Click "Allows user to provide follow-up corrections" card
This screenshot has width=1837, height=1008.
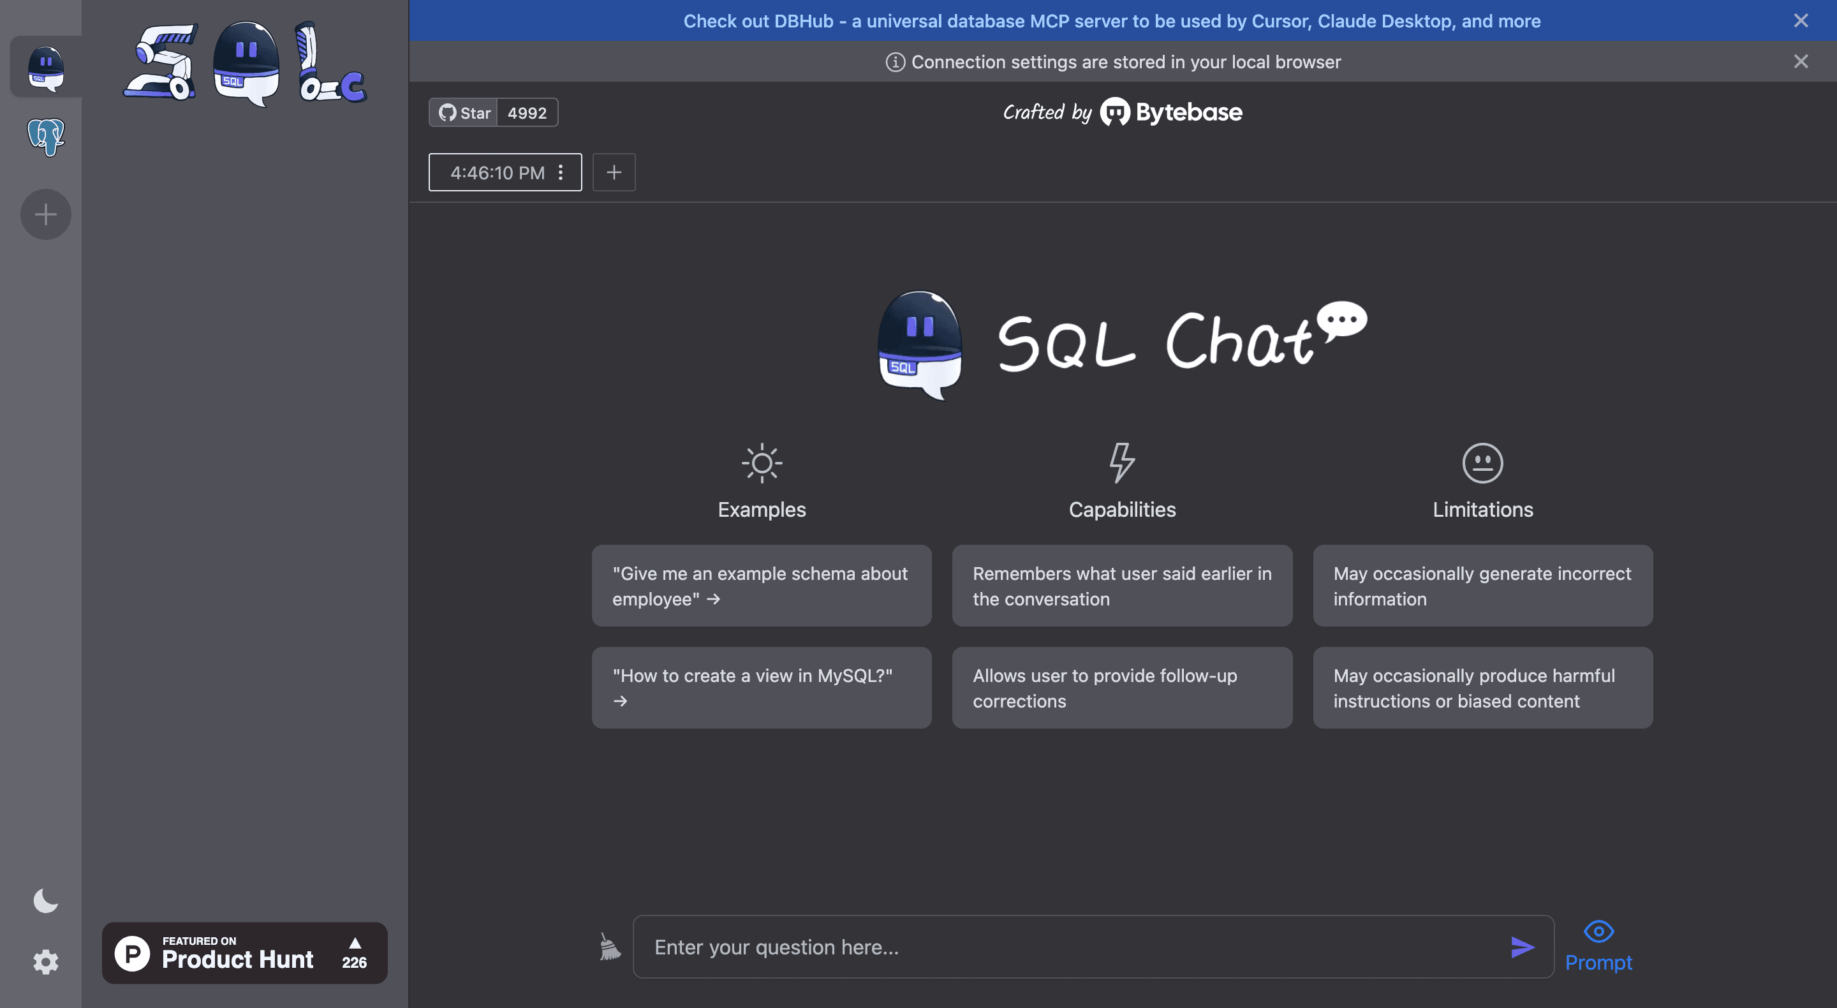pos(1122,688)
